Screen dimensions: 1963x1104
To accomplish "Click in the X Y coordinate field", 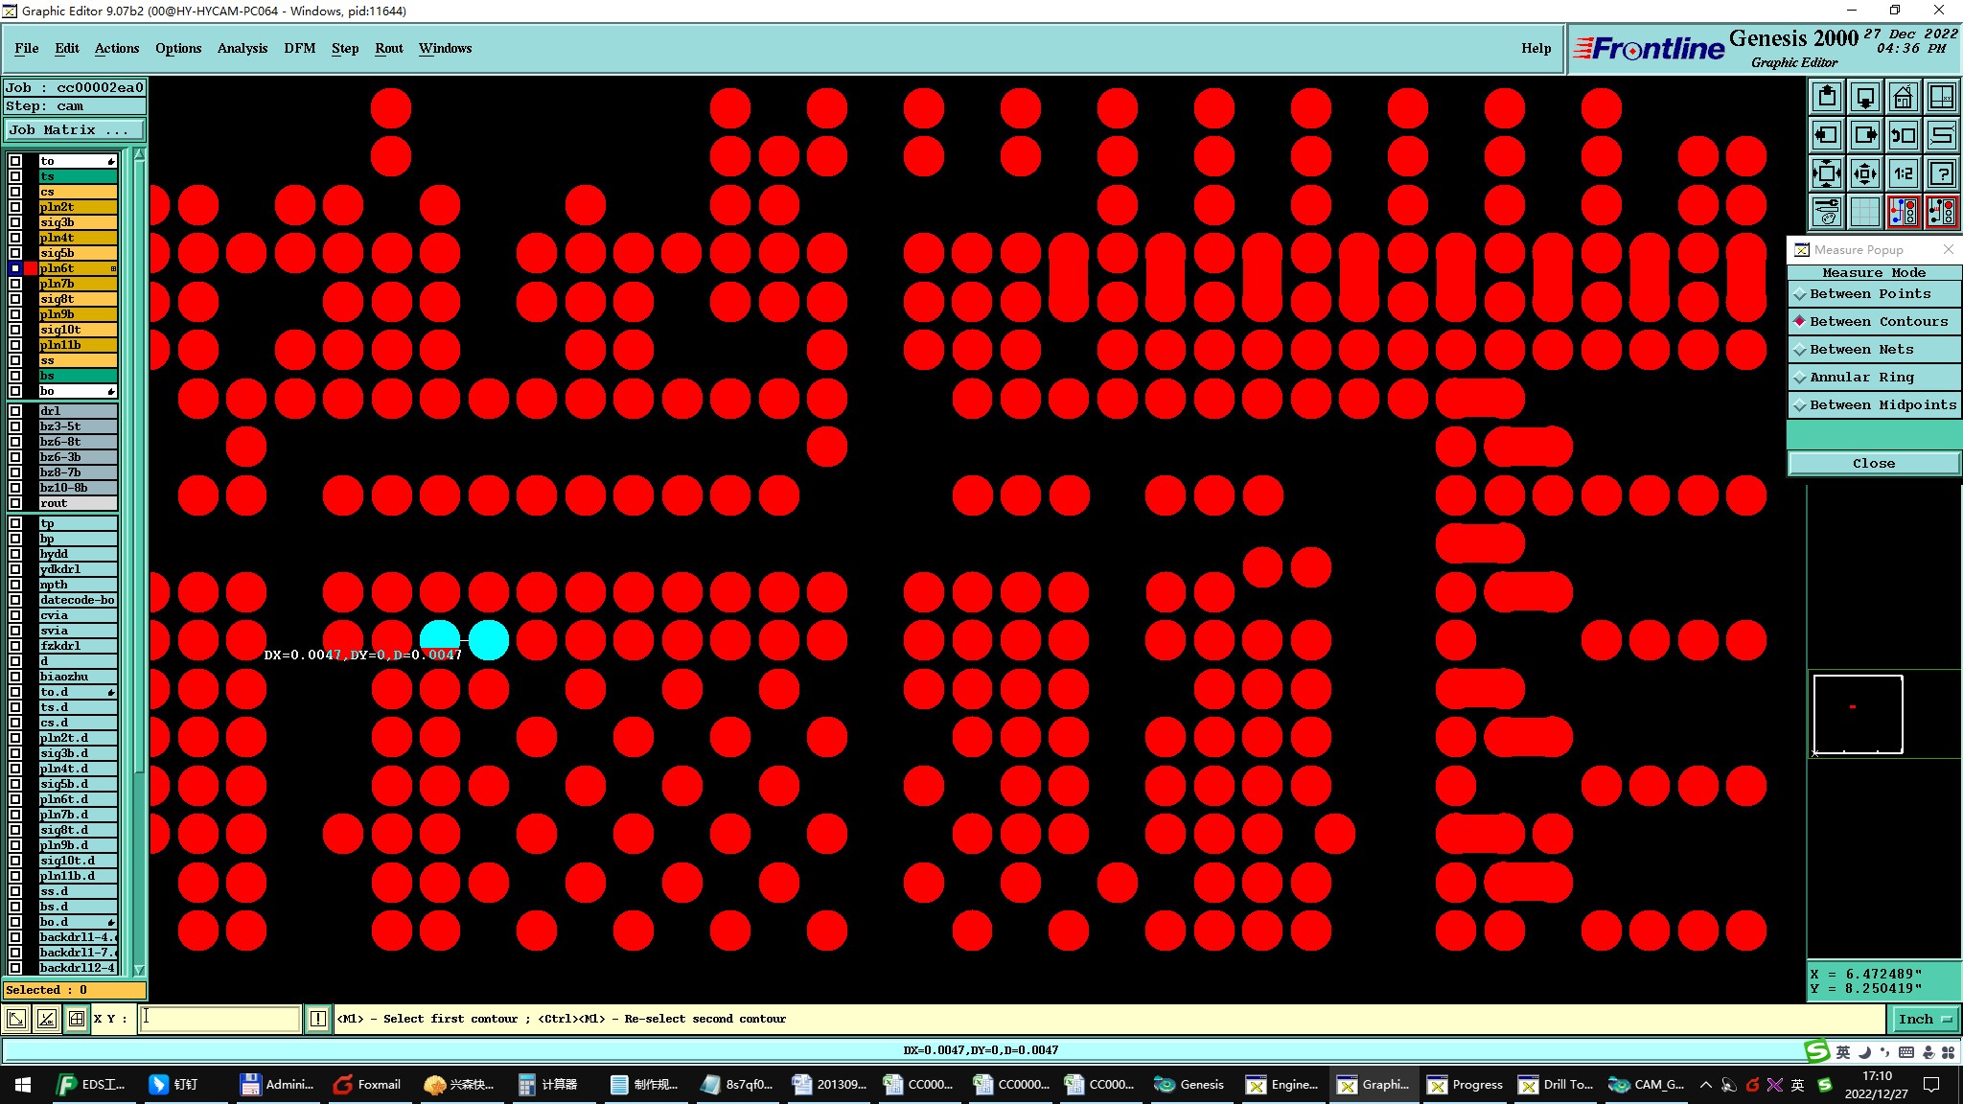I will [221, 1019].
